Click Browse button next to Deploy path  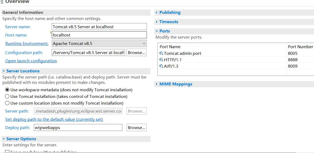(x=136, y=128)
